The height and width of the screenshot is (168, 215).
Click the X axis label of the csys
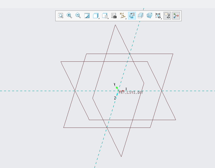pos(126,89)
